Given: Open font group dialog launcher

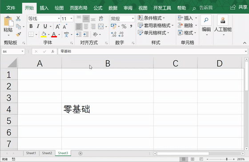Looking at the screenshot, I should click(72, 43).
